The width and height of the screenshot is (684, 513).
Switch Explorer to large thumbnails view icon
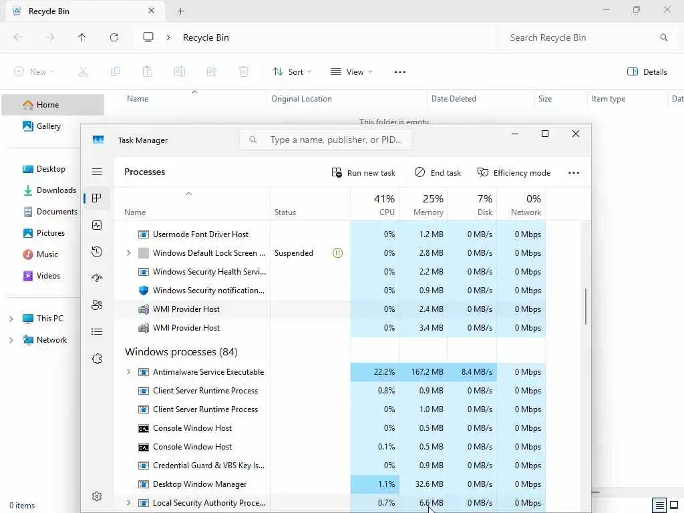point(674,506)
